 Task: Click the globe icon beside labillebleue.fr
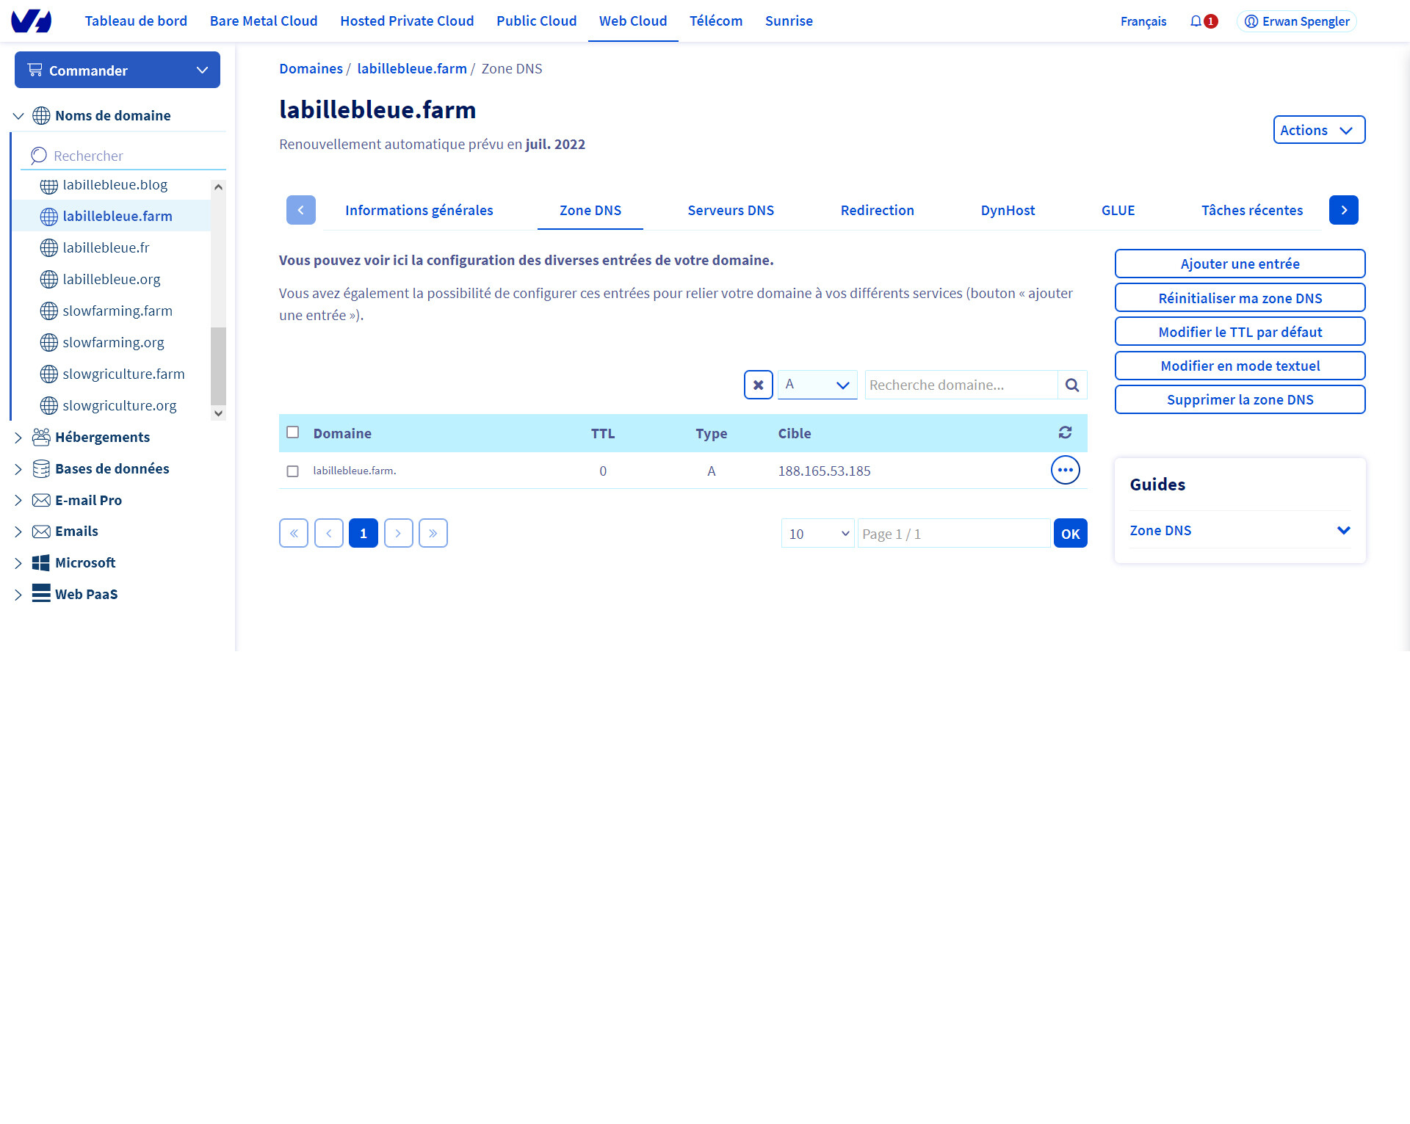point(49,248)
